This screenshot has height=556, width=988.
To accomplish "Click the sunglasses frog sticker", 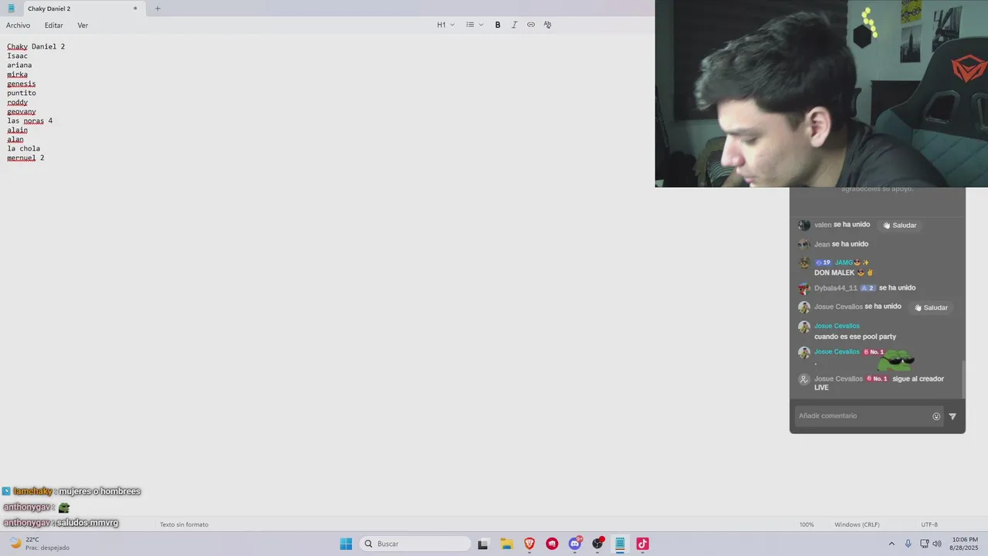I will (896, 359).
